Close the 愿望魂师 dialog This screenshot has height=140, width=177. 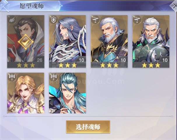pyautogui.click(x=174, y=6)
